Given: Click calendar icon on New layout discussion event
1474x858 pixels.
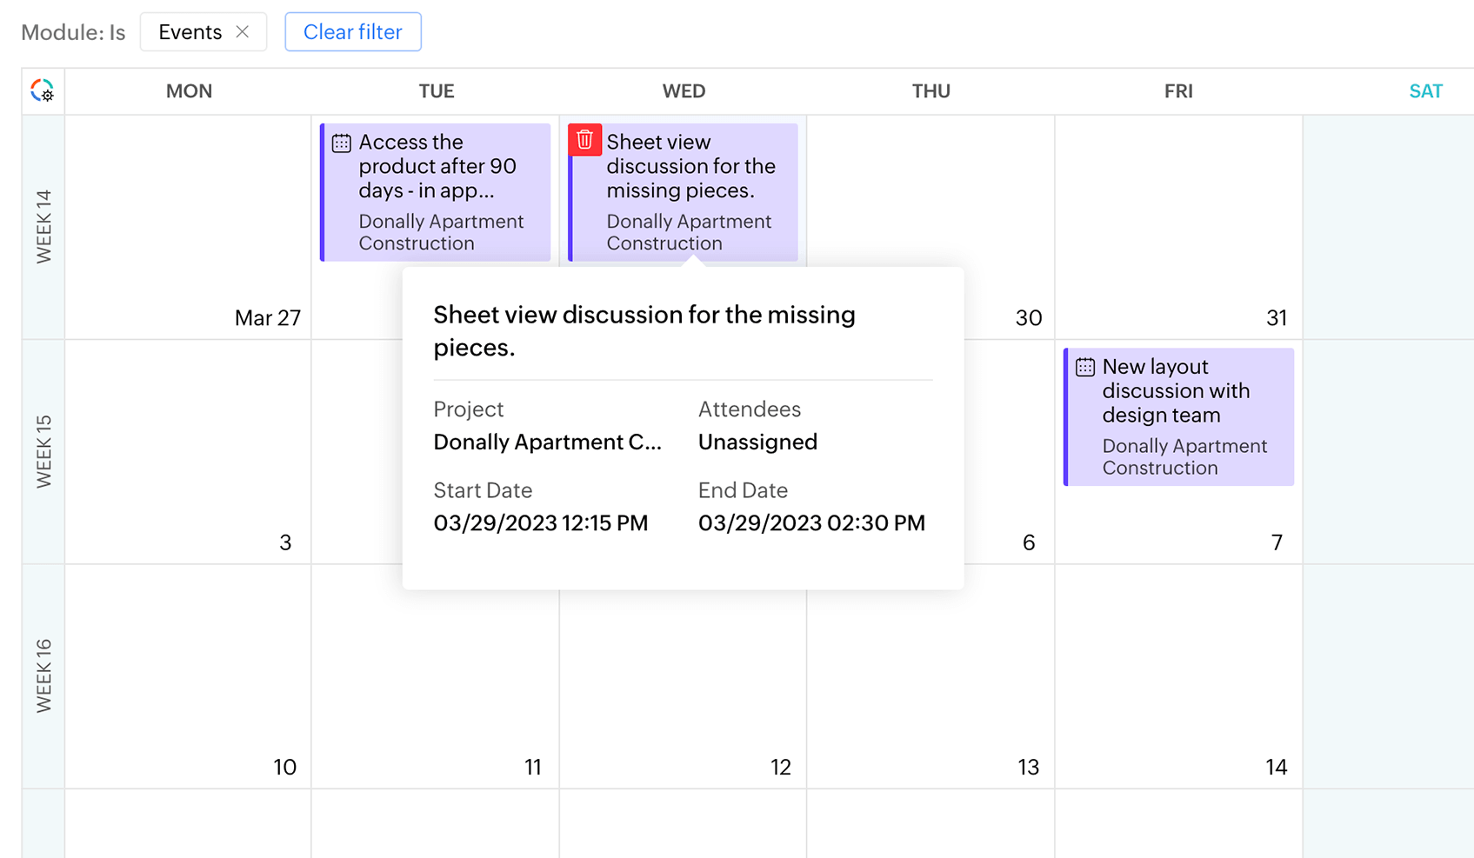Looking at the screenshot, I should [x=1085, y=367].
